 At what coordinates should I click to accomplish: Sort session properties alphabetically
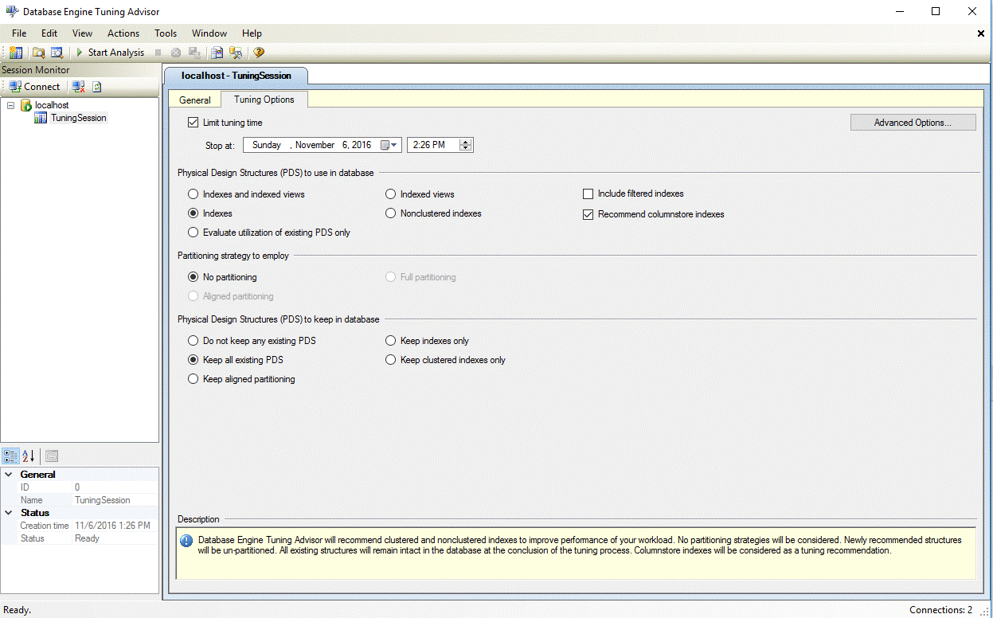pyautogui.click(x=29, y=456)
